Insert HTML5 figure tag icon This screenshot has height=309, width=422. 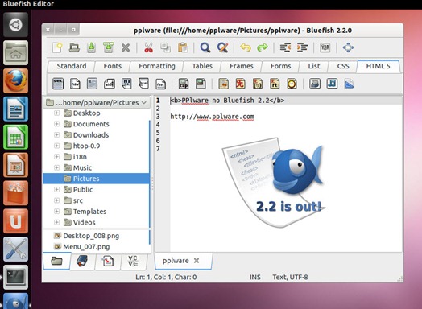(x=201, y=84)
